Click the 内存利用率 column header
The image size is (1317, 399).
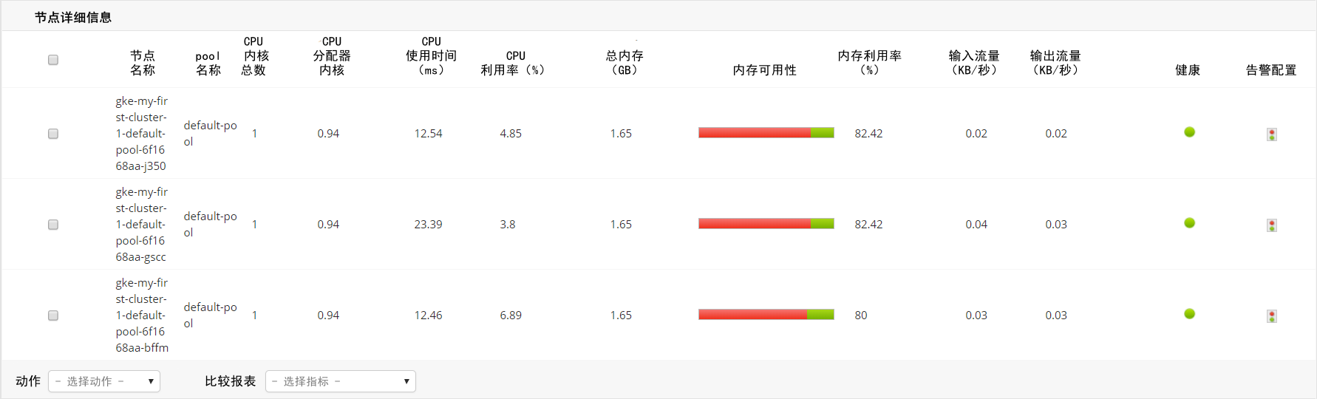[x=869, y=63]
